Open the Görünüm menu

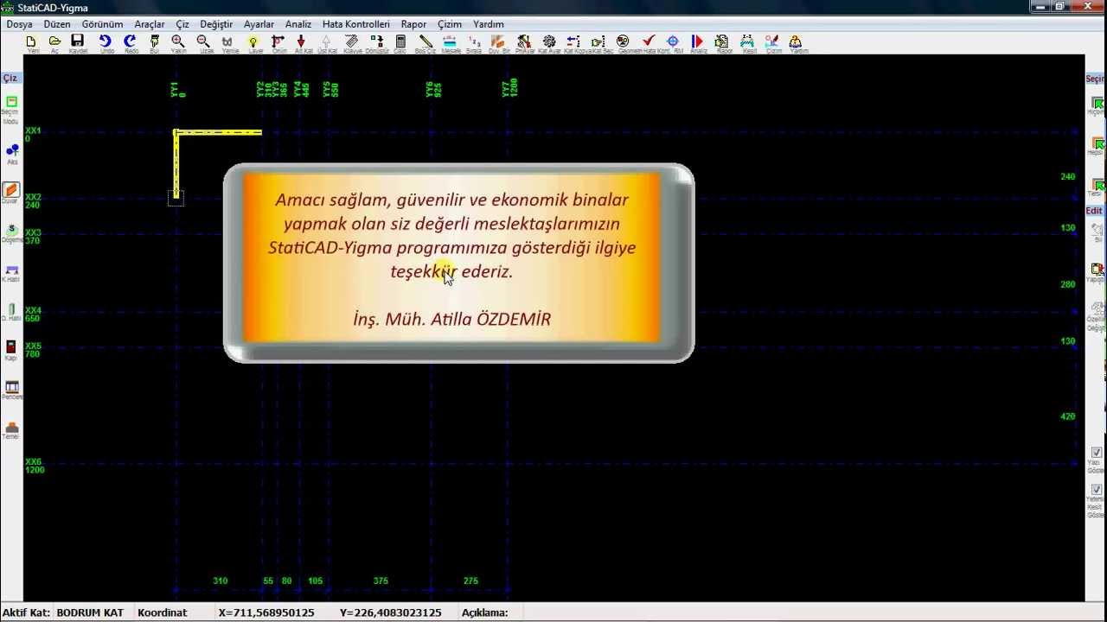(x=102, y=24)
